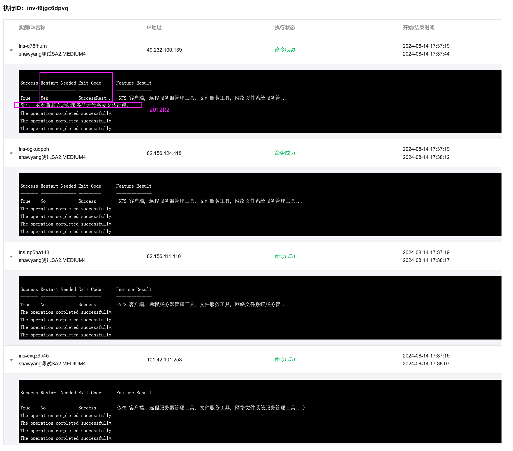513x451 pixels.
Task: Click the end time 2024-08-14 17:38:12
Action: 426,157
